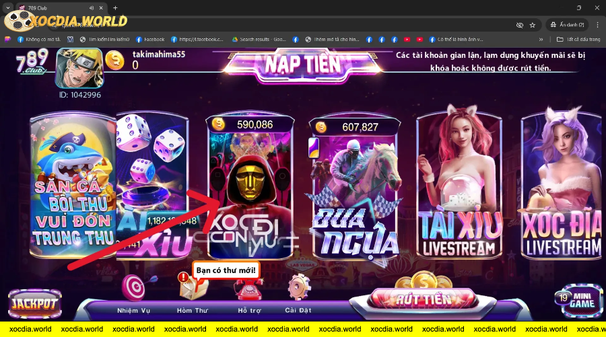
Task: Close the 789 Club tab
Action: [x=101, y=7]
